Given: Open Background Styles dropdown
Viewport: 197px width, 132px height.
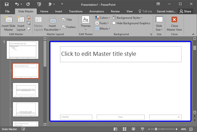Looking at the screenshot, I should pos(127,18).
